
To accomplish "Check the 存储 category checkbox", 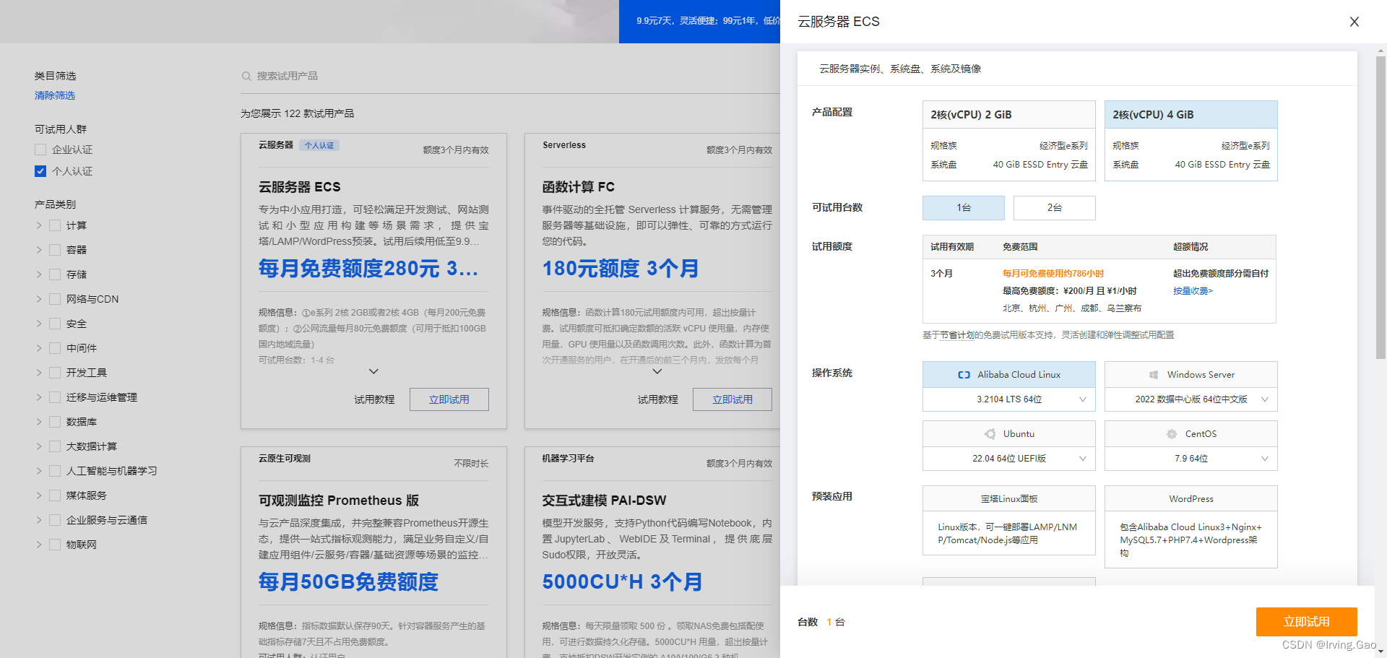I will 55,274.
